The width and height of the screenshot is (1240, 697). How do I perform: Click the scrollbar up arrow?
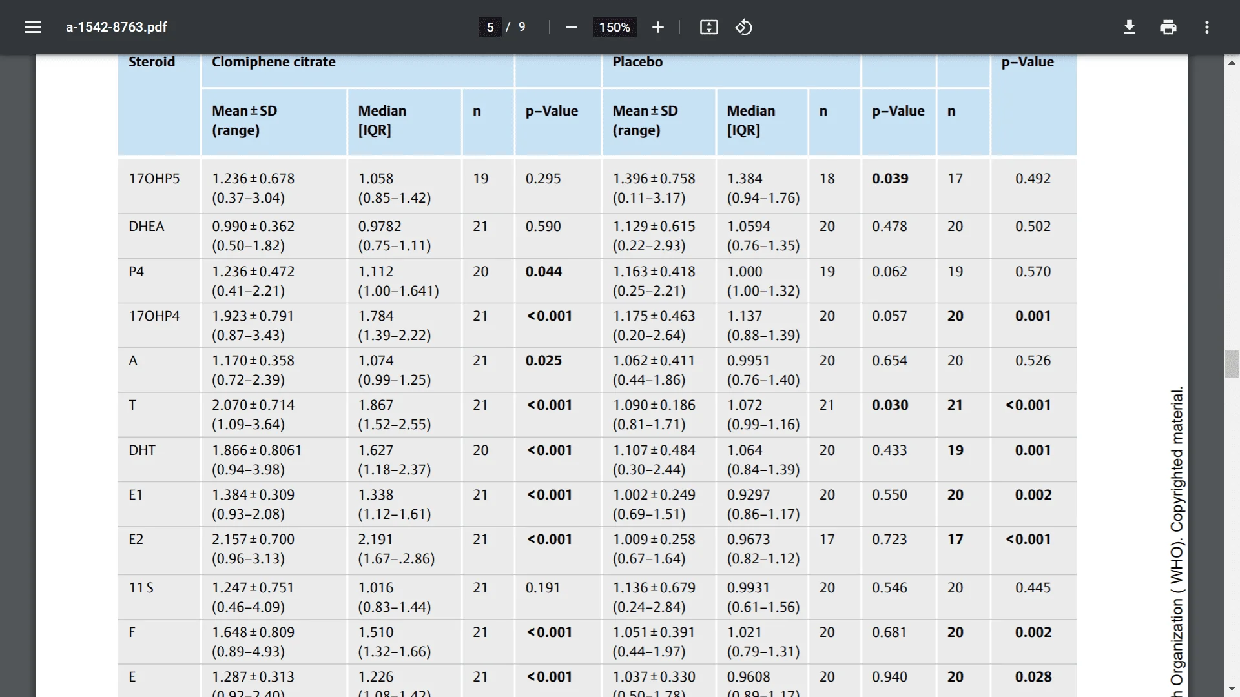coord(1232,63)
